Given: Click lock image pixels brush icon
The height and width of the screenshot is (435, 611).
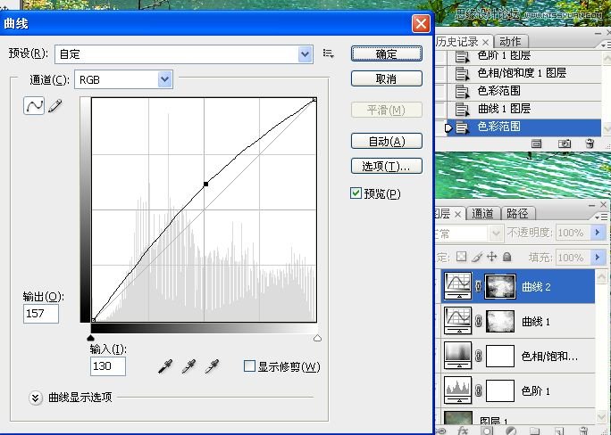Looking at the screenshot, I should pos(477,257).
